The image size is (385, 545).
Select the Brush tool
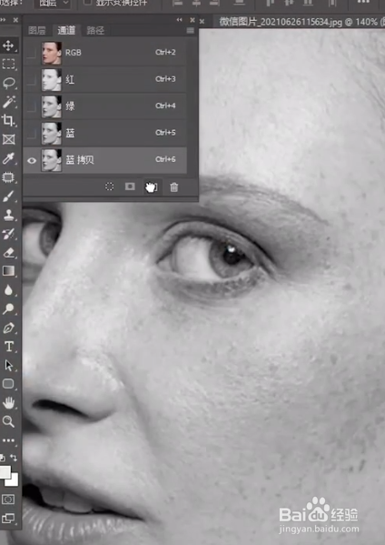coord(8,196)
